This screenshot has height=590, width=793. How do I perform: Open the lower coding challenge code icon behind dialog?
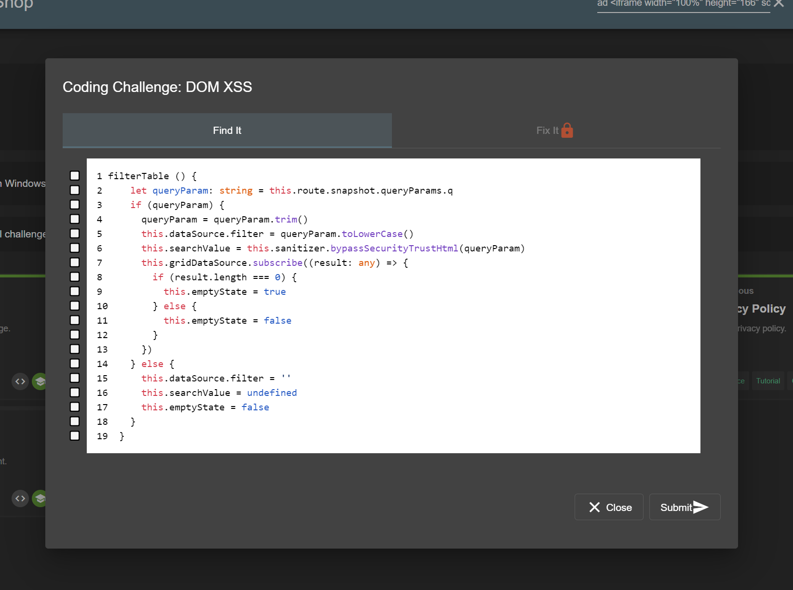coord(20,498)
